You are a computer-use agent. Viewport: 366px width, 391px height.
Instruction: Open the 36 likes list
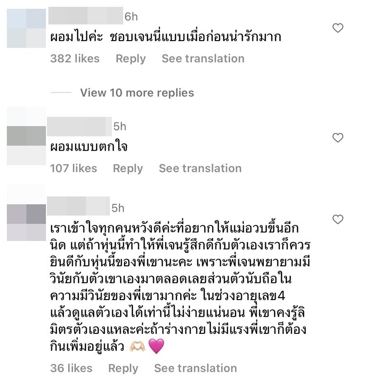pyautogui.click(x=71, y=369)
